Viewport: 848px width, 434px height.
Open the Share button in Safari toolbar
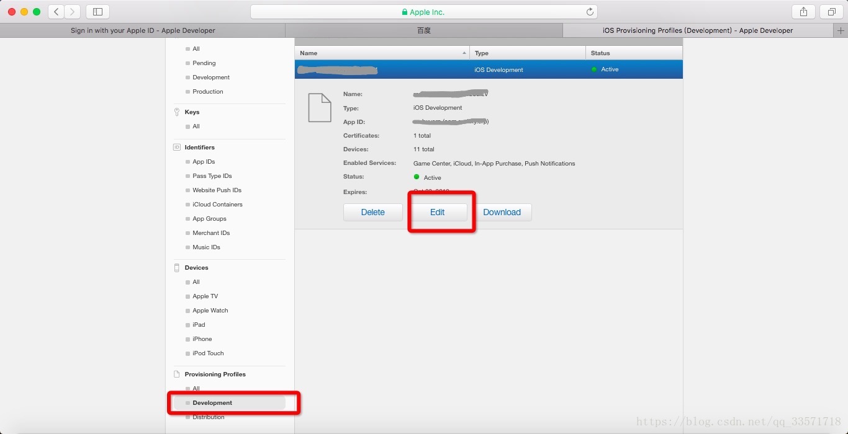[803, 11]
